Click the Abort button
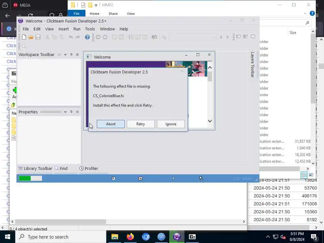 111,124
